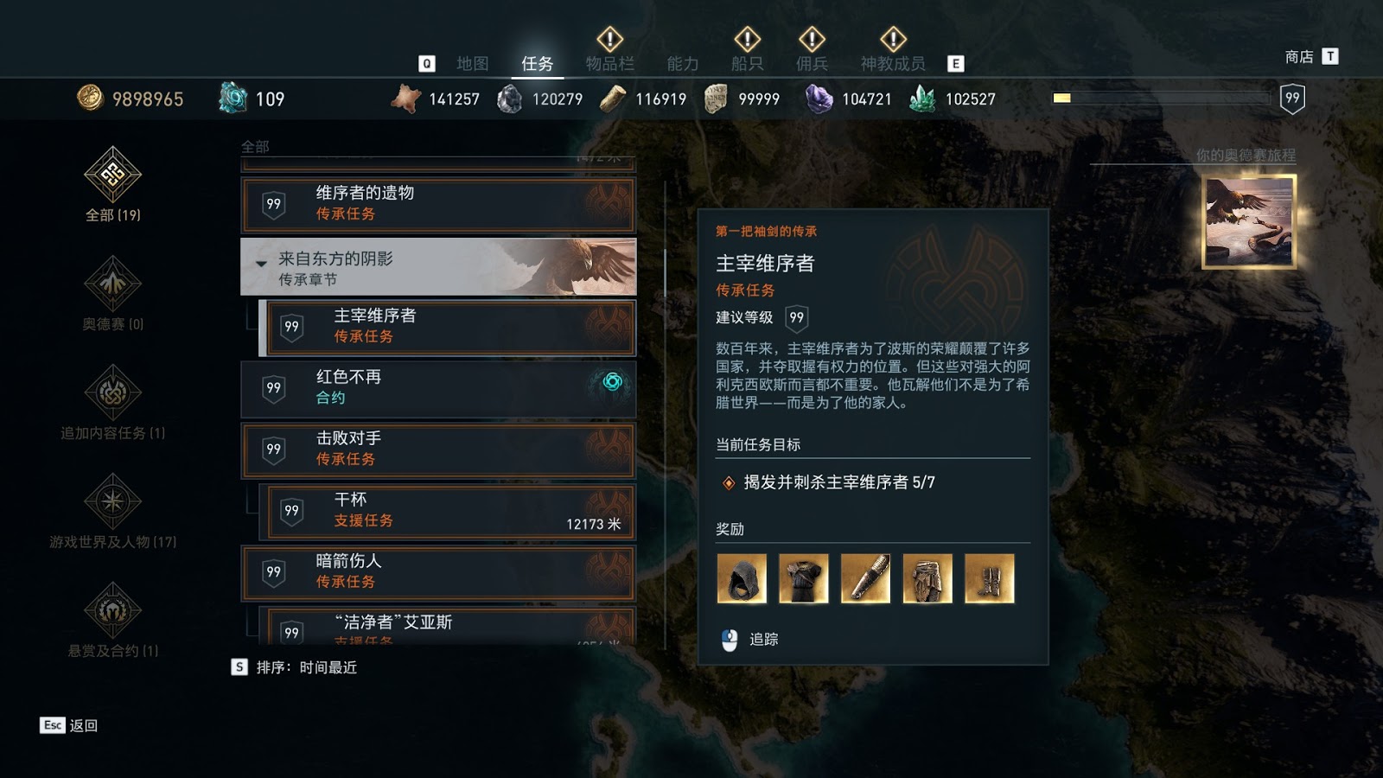This screenshot has height=778, width=1383.
Task: Open the 追加内容任务 (1) category icon
Action: pyautogui.click(x=112, y=392)
